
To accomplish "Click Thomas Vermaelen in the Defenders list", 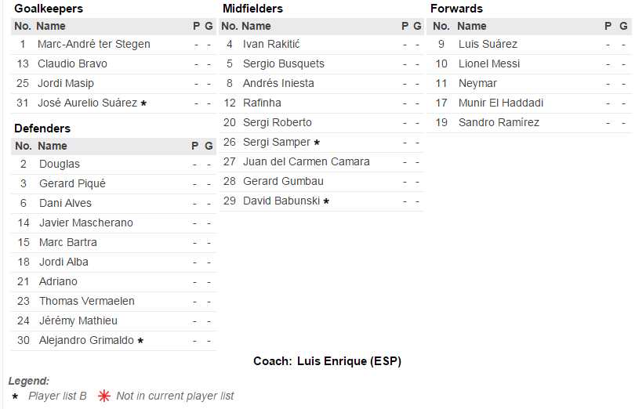I will click(x=86, y=301).
